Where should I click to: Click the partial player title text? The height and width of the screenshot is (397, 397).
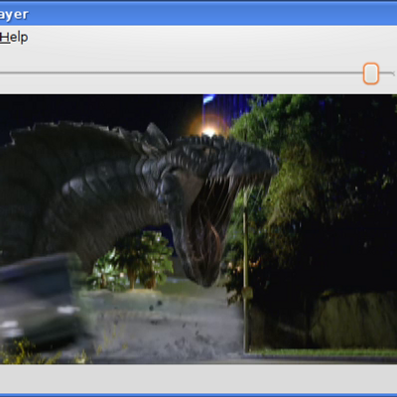pyautogui.click(x=14, y=15)
